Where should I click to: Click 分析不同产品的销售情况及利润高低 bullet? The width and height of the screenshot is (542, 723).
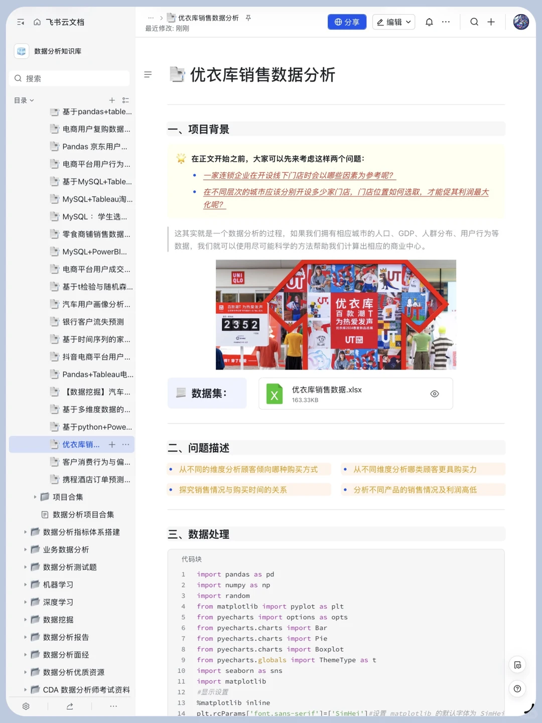coord(415,490)
